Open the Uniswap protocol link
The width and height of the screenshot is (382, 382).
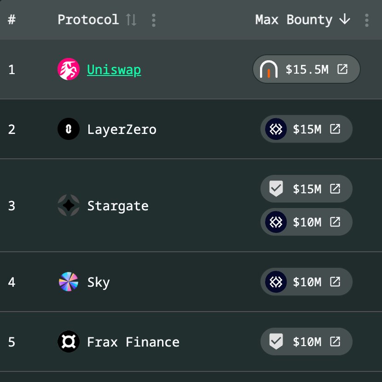[x=114, y=69]
